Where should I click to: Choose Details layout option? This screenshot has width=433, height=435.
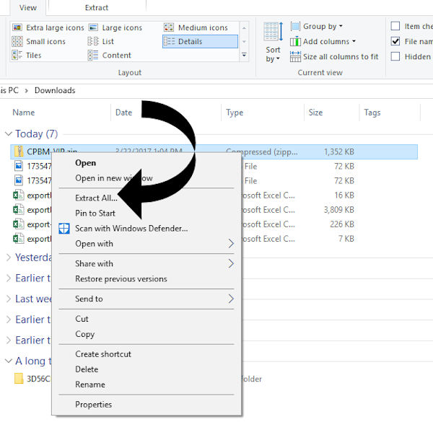pyautogui.click(x=200, y=42)
